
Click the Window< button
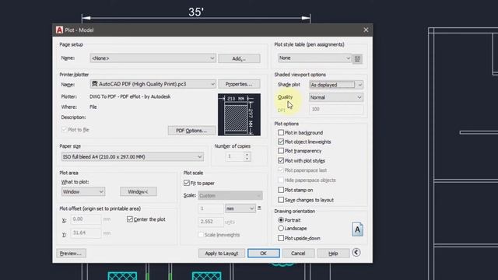click(x=139, y=192)
